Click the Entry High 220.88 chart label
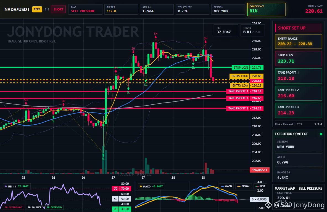The height and width of the screenshot is (212, 327). [247, 76]
